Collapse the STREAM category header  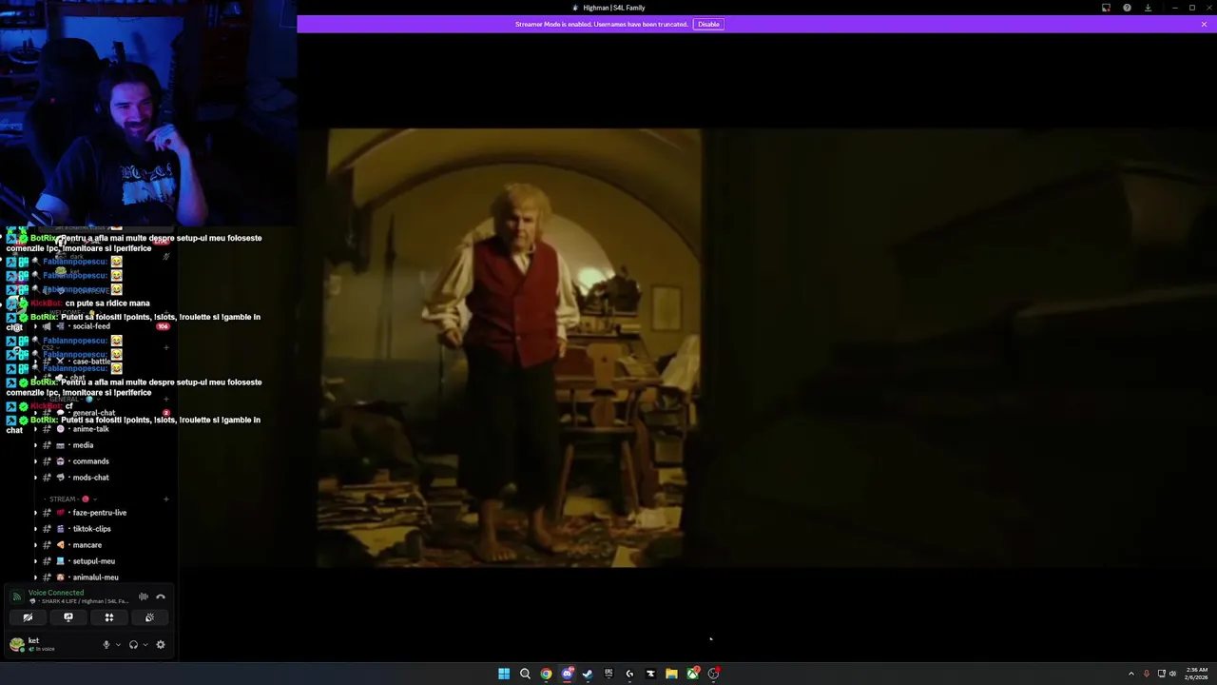point(69,499)
